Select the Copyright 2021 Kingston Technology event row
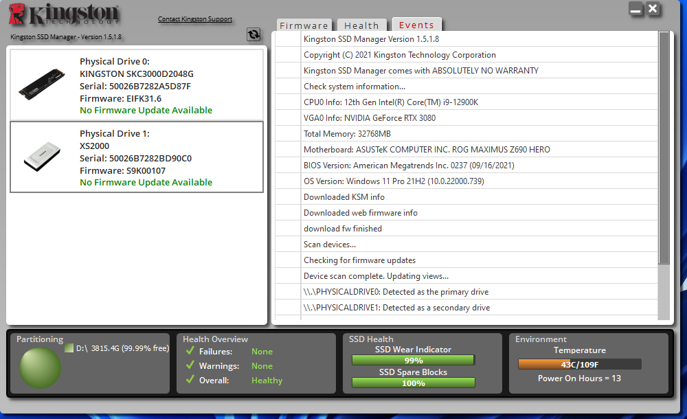The width and height of the screenshot is (687, 419). tap(466, 55)
